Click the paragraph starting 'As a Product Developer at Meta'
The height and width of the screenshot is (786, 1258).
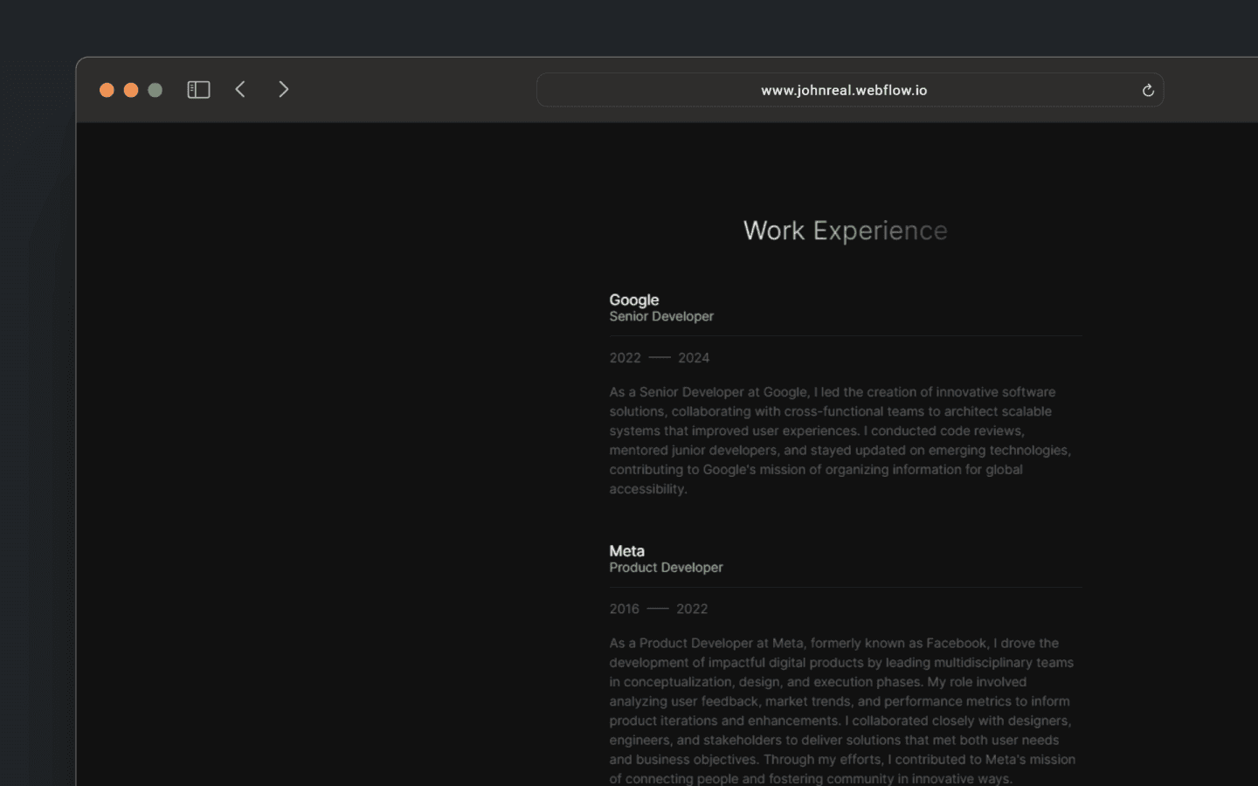(842, 711)
